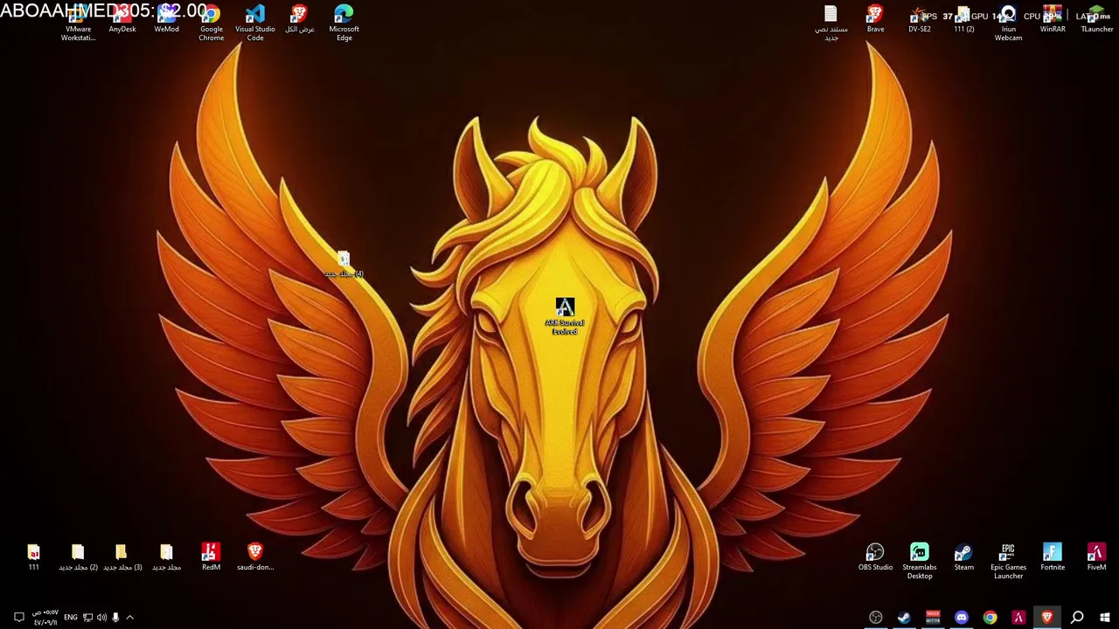The width and height of the screenshot is (1119, 629).
Task: Open Steam from the taskbar
Action: point(904,618)
